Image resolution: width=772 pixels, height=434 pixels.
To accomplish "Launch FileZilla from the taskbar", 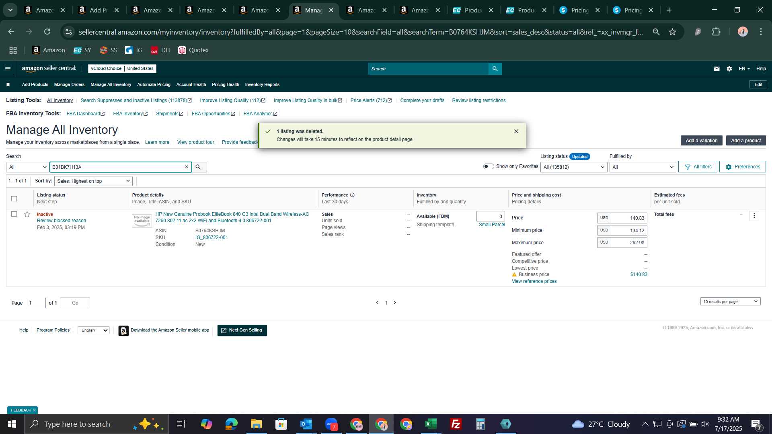I will click(x=456, y=424).
